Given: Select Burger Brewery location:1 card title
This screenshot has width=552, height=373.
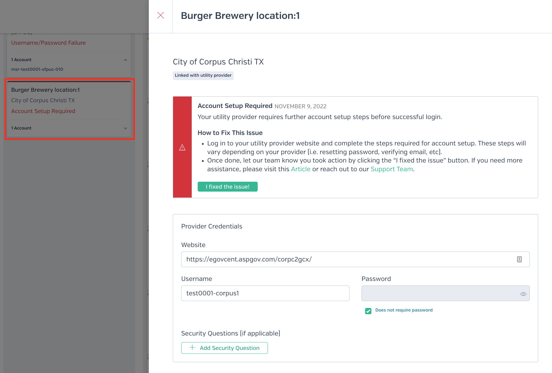Looking at the screenshot, I should pos(45,90).
